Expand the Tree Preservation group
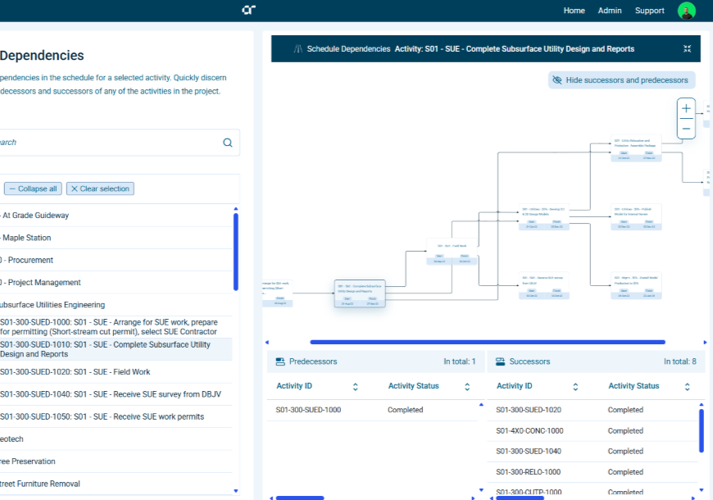The height and width of the screenshot is (500, 713). [116, 461]
